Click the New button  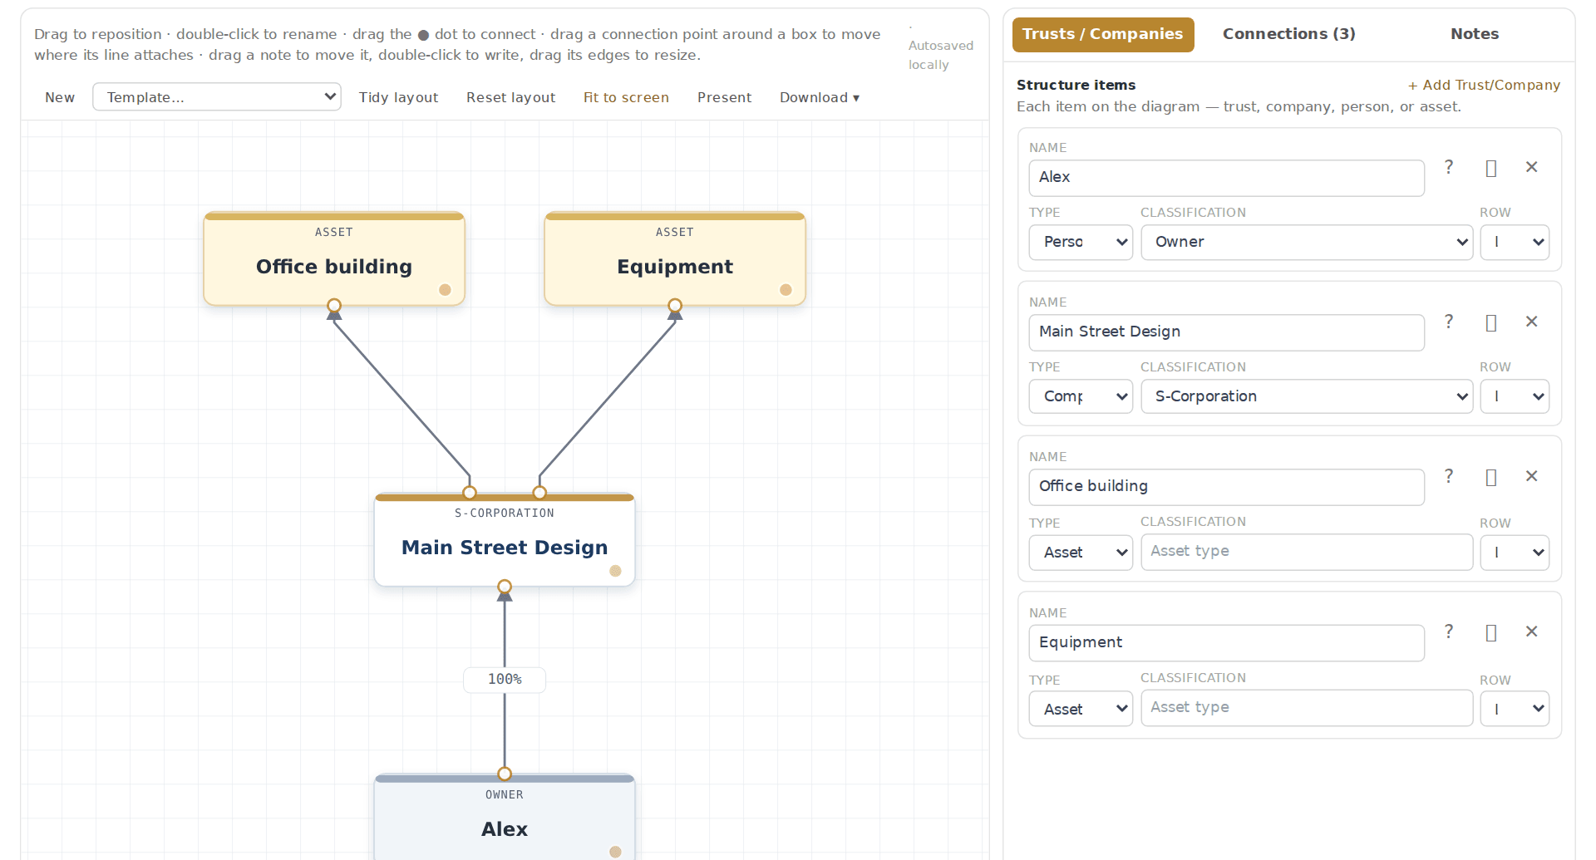pyautogui.click(x=60, y=97)
